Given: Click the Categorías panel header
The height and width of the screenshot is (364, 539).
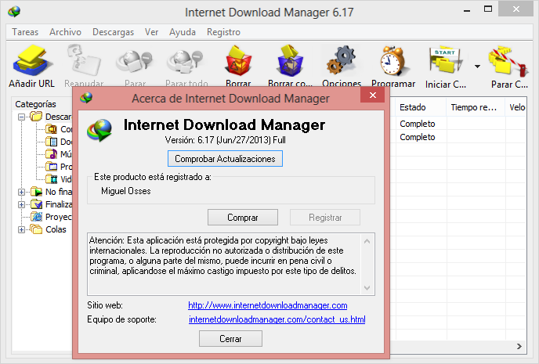Looking at the screenshot, I should pos(35,104).
